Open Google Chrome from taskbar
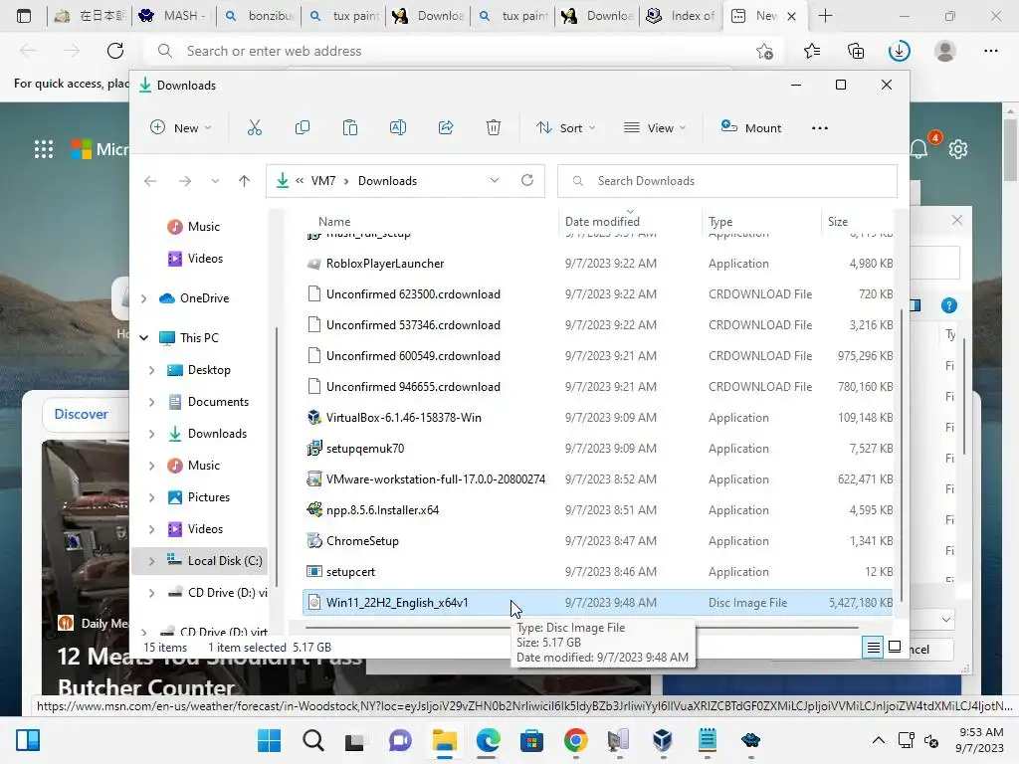 576,740
